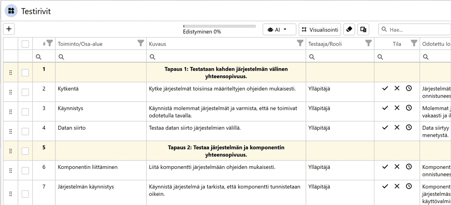Check the box for row 2 Kytkentä

(x=25, y=92)
